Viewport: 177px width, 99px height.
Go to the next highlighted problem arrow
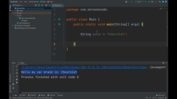[x=166, y=9]
